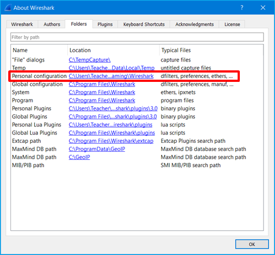275x255 pixels.
Task: Click binary plugins in Personal Plugins row
Action: [178, 108]
